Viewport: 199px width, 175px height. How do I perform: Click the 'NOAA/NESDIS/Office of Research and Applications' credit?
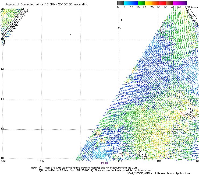(158, 173)
